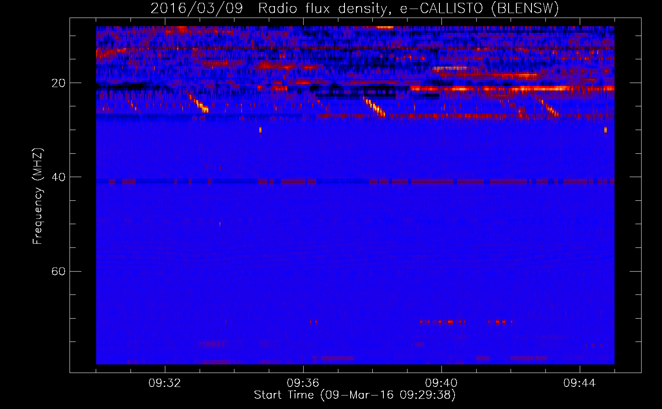Click the 09:40 time tick label
Image resolution: width=662 pixels, height=409 pixels.
(441, 383)
